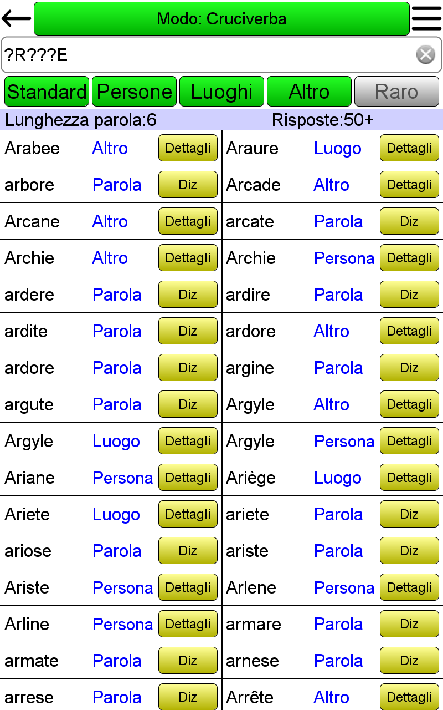Tap the back arrow icon

pyautogui.click(x=16, y=18)
